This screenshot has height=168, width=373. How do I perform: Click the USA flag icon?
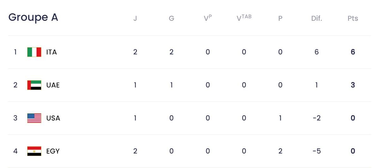click(x=34, y=118)
